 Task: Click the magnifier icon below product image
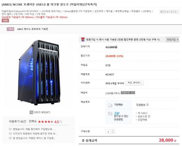tap(31, 112)
